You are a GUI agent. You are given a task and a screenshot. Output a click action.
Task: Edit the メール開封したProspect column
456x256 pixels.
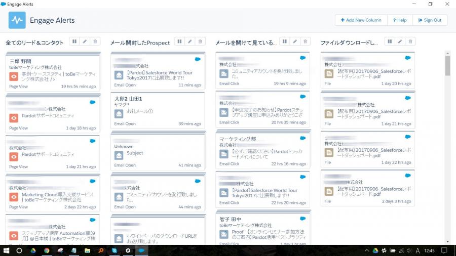click(x=189, y=41)
